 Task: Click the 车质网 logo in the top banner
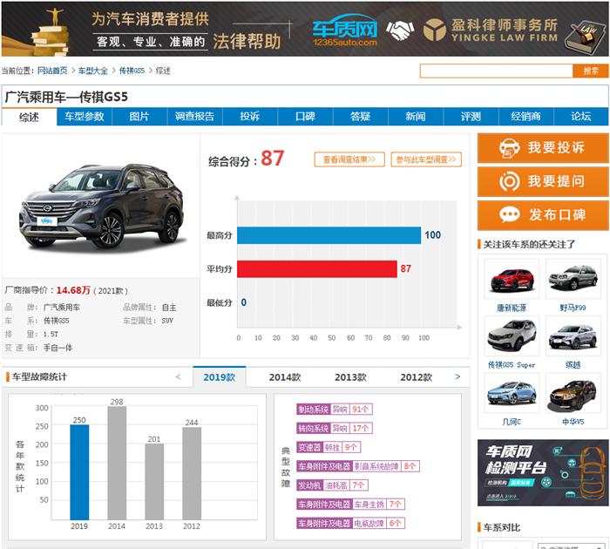(345, 30)
